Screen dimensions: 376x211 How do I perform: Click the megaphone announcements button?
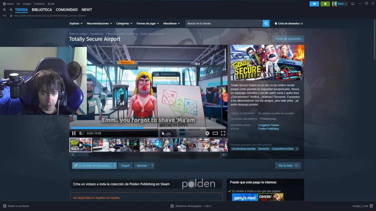(314, 4)
